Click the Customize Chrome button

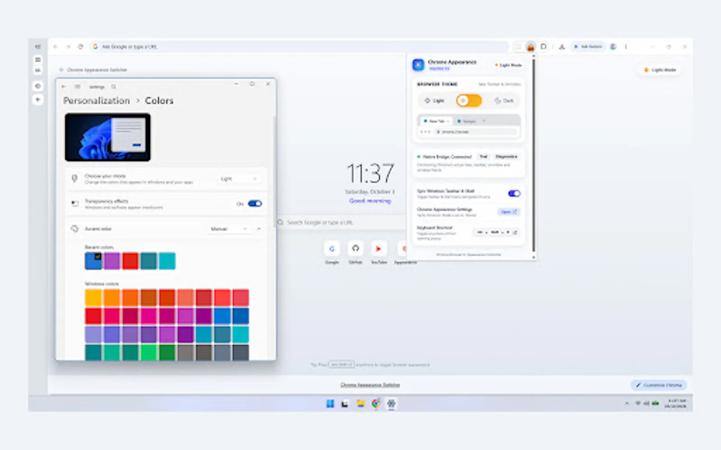click(x=659, y=385)
